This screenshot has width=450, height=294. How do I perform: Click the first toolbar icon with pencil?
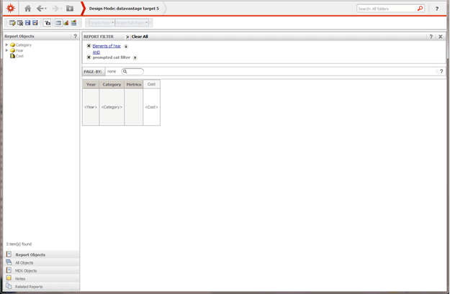click(12, 22)
